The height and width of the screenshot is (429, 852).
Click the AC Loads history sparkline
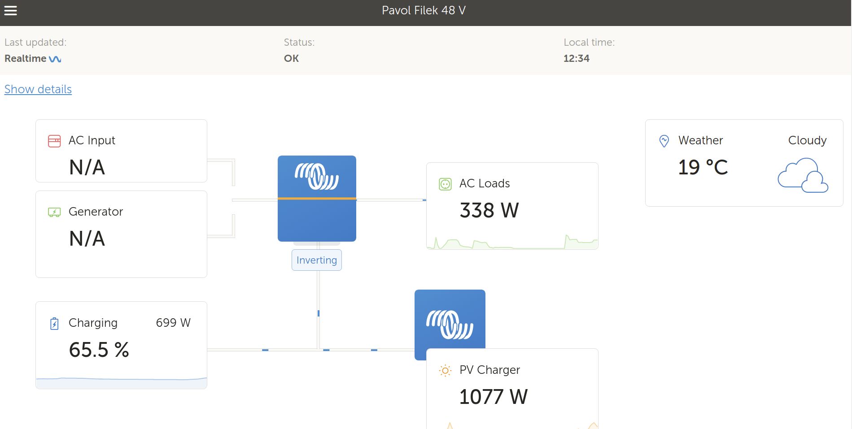pos(512,243)
